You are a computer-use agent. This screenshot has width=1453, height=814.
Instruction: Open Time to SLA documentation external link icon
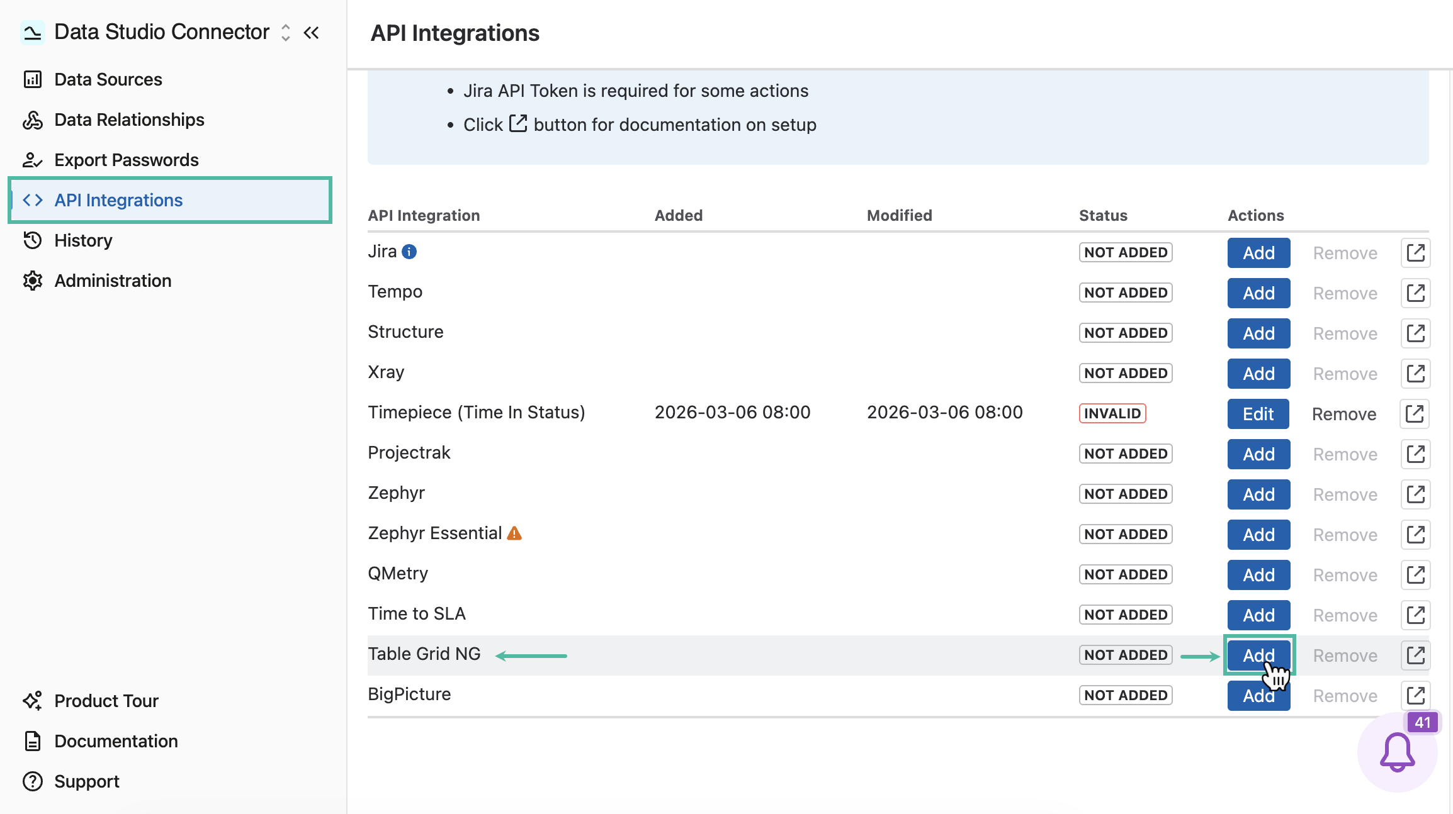coord(1415,615)
